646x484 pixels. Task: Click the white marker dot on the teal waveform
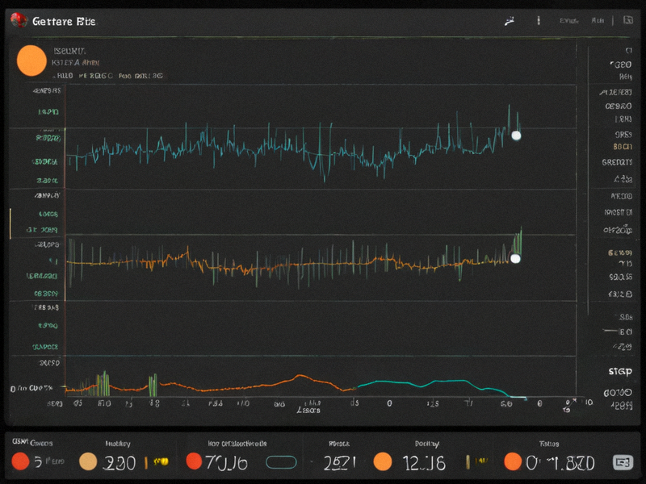pyautogui.click(x=516, y=136)
